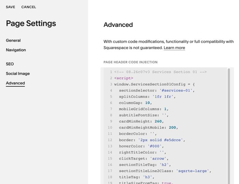Click the Page Settings title
This screenshot has width=239, height=184.
click(31, 23)
